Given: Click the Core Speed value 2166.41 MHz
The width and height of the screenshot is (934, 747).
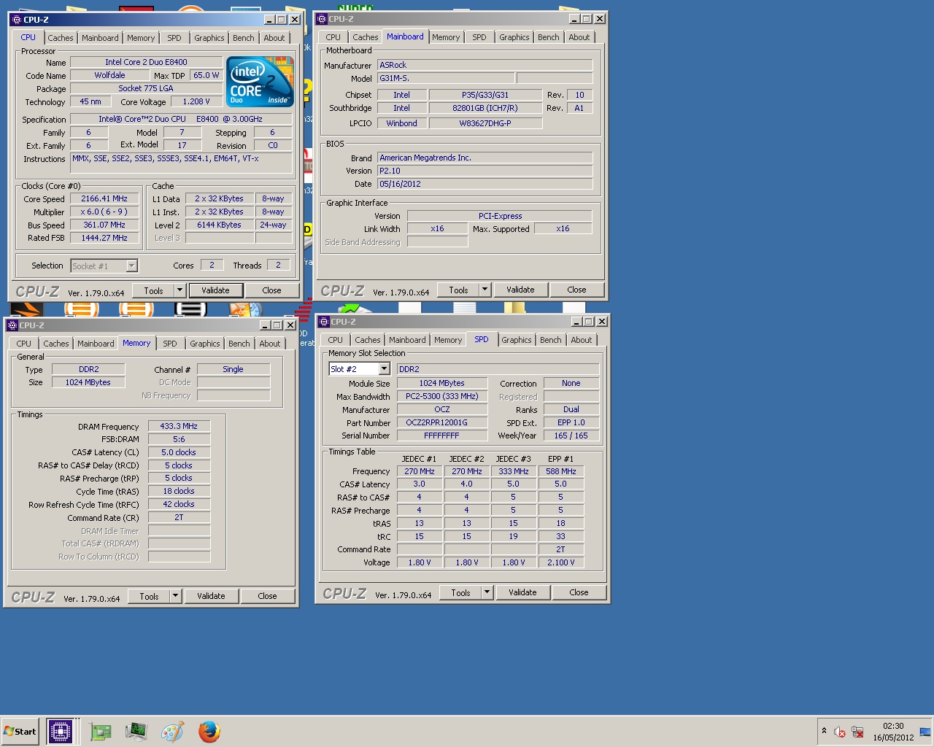Looking at the screenshot, I should click(104, 198).
